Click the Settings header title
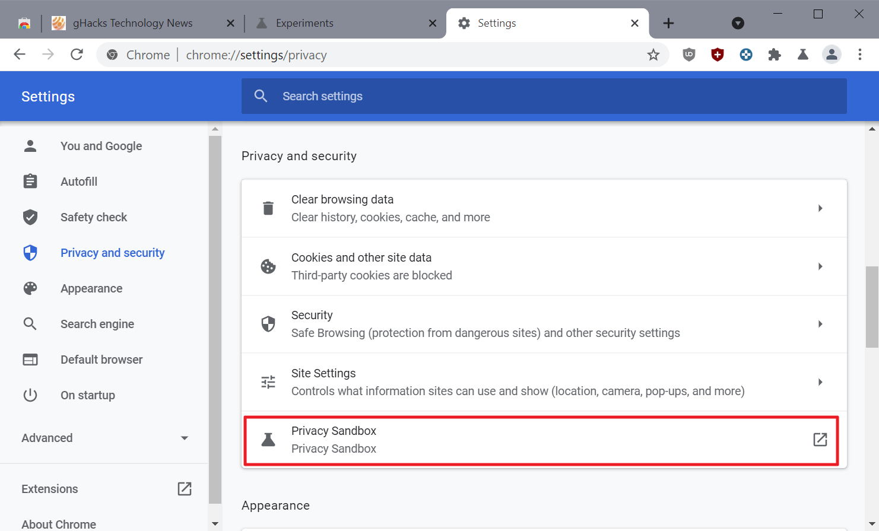The width and height of the screenshot is (879, 531). [48, 97]
